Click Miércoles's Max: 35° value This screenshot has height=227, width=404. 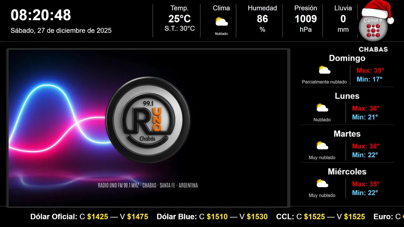pyautogui.click(x=366, y=184)
